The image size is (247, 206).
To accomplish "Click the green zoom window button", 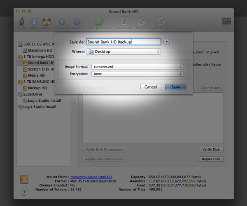I will (30, 12).
